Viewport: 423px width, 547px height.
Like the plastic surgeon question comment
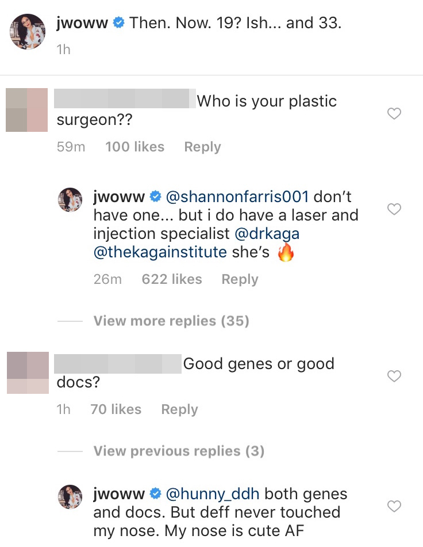pyautogui.click(x=394, y=113)
